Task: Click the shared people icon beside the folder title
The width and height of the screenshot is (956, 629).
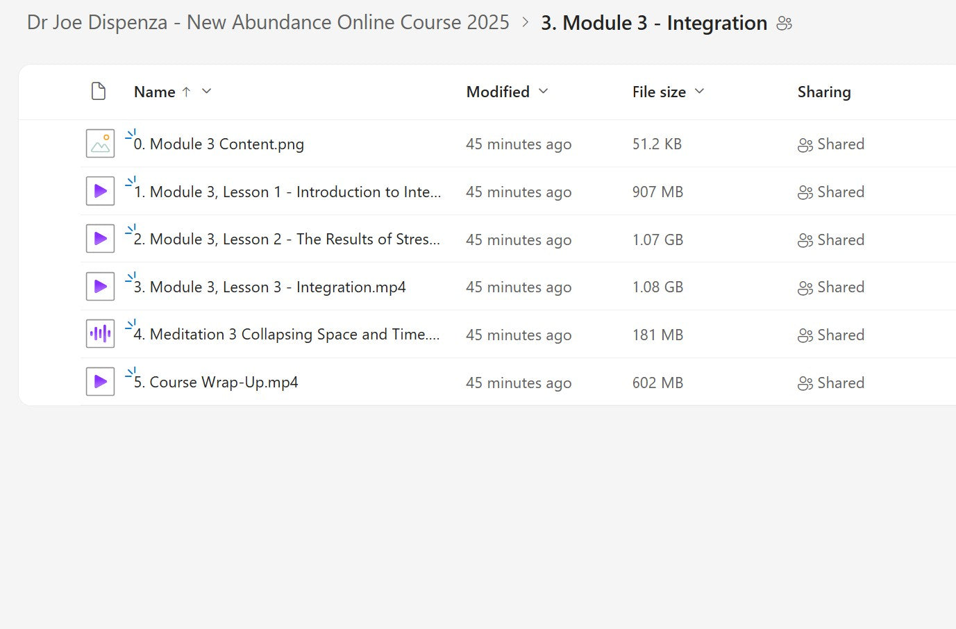Action: [x=784, y=24]
